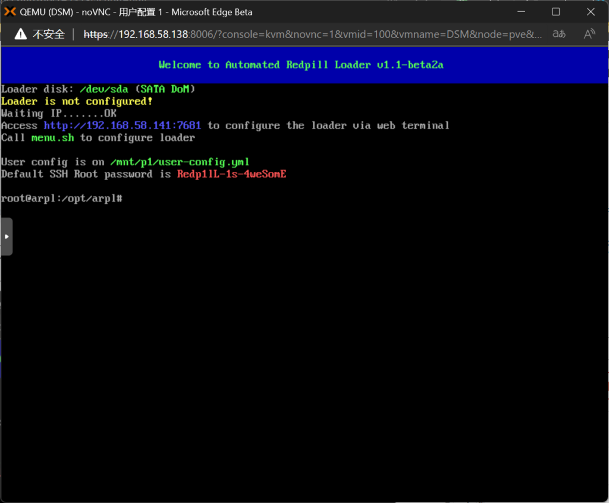Click the green menu.sh command text
Image resolution: width=609 pixels, height=503 pixels.
tap(52, 137)
